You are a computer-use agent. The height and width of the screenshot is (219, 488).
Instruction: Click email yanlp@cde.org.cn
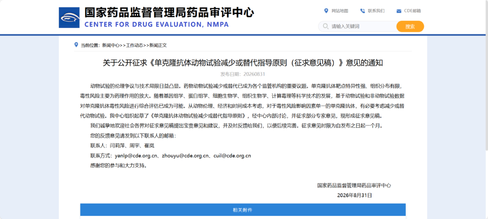(136, 155)
